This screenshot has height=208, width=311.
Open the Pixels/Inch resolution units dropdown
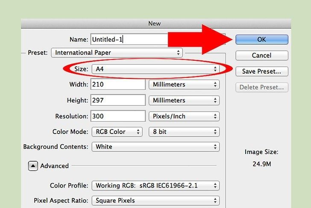coord(184,116)
